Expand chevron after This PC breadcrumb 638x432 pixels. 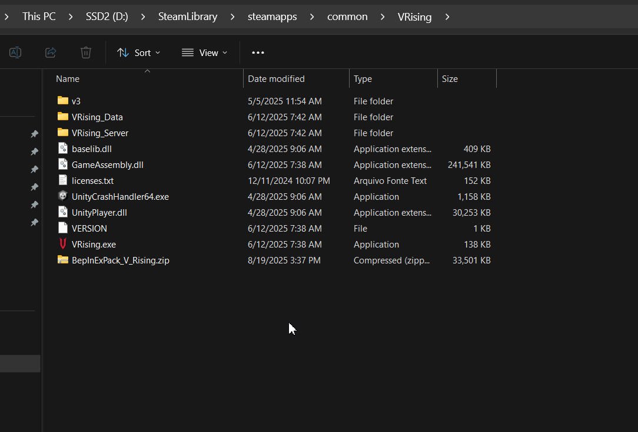point(71,17)
